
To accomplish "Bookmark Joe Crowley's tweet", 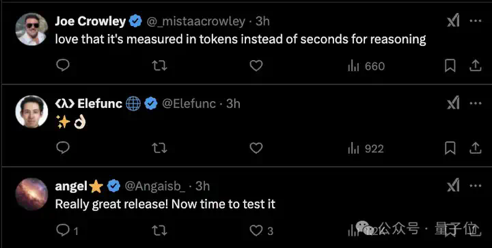I will (x=450, y=66).
